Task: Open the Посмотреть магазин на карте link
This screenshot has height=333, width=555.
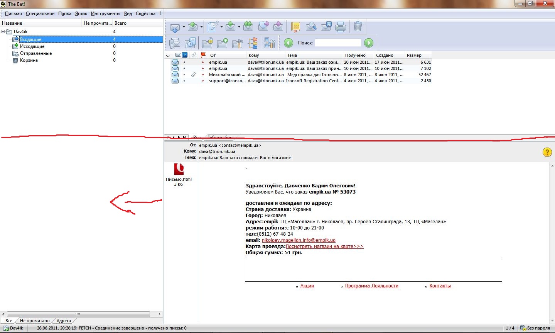Action: click(324, 246)
